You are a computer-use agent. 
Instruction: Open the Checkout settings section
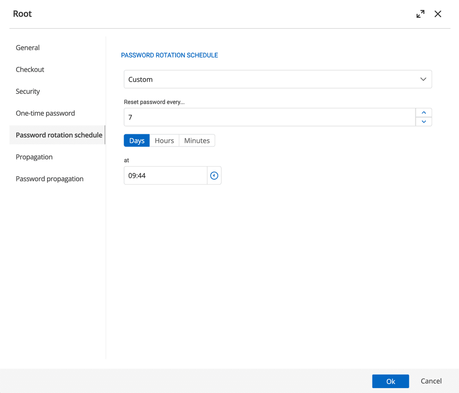30,70
